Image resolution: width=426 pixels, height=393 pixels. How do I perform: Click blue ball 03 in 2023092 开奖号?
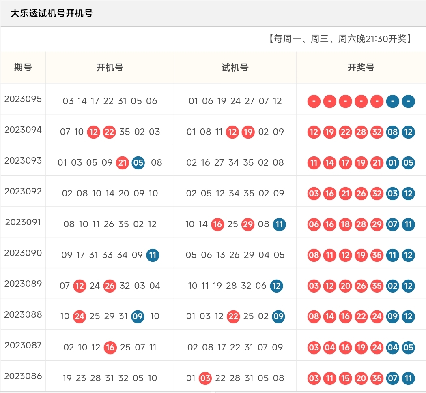[x=393, y=194]
